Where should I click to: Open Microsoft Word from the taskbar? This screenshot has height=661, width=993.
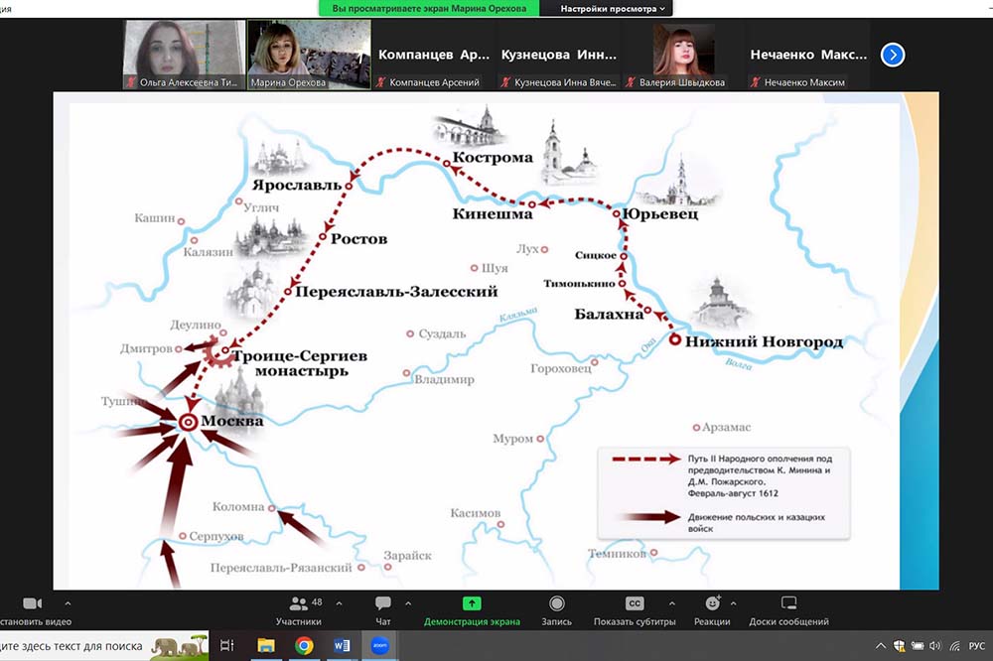coord(343,646)
